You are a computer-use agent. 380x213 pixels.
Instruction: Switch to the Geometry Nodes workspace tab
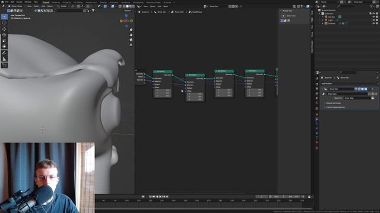[x=153, y=2]
